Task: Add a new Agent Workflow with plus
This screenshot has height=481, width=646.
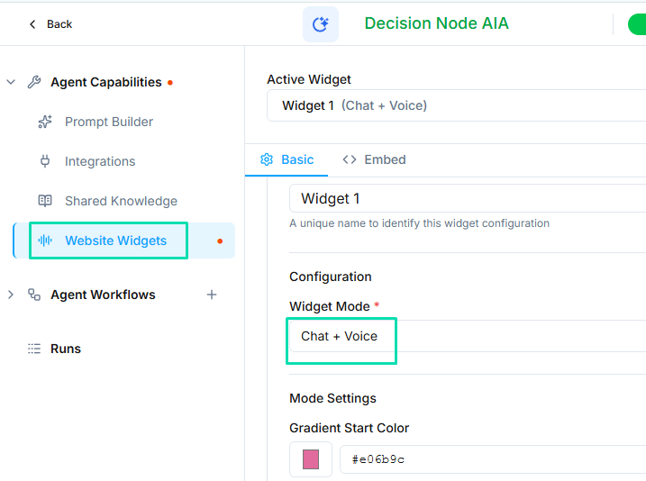Action: point(212,295)
